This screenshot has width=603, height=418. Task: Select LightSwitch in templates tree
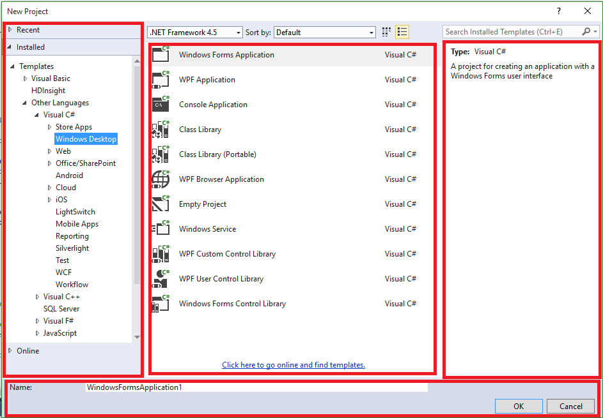click(75, 212)
